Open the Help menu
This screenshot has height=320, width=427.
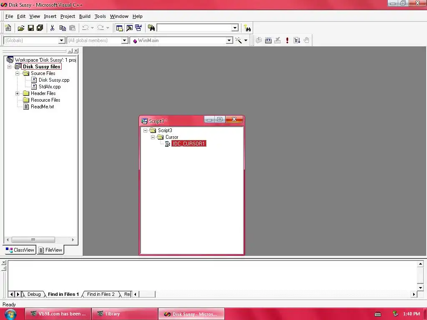point(138,16)
